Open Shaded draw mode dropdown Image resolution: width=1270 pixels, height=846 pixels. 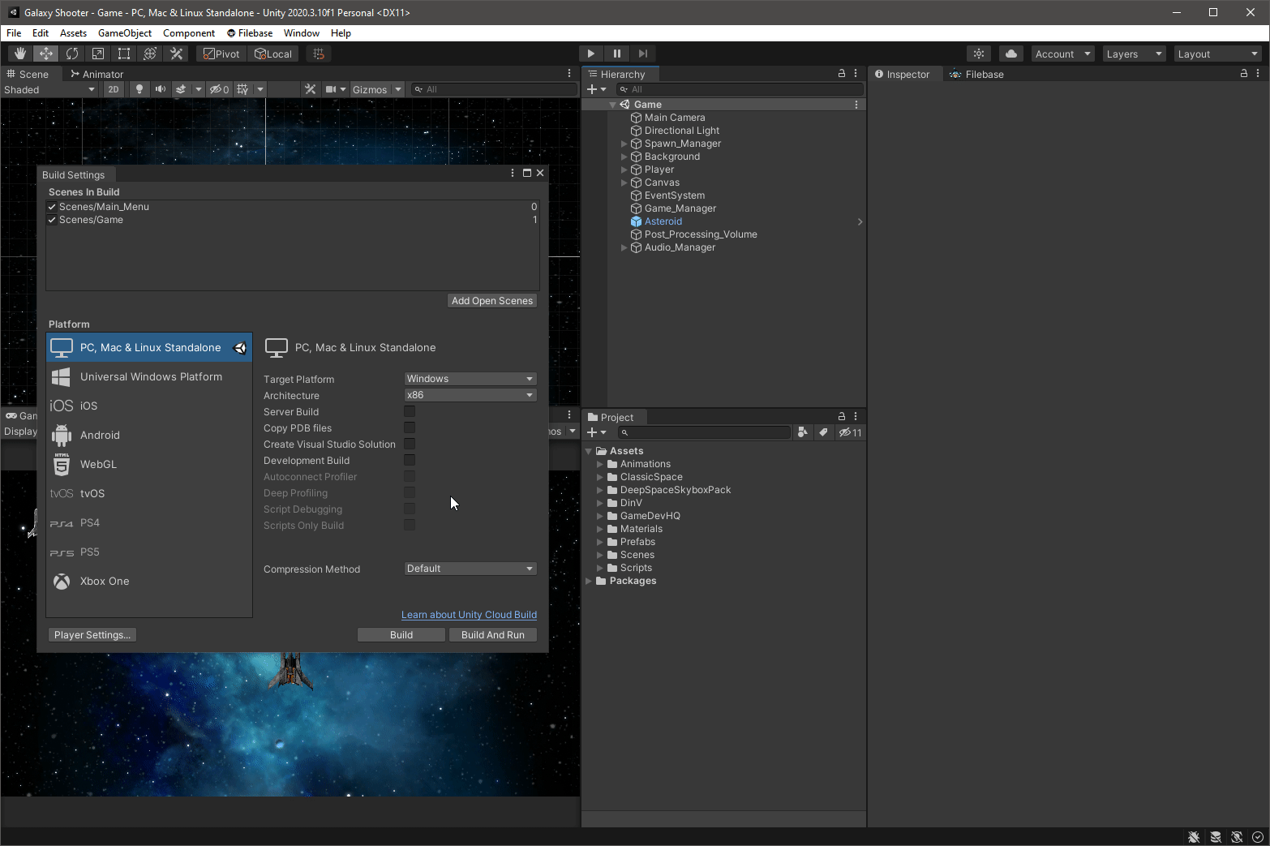pos(49,89)
